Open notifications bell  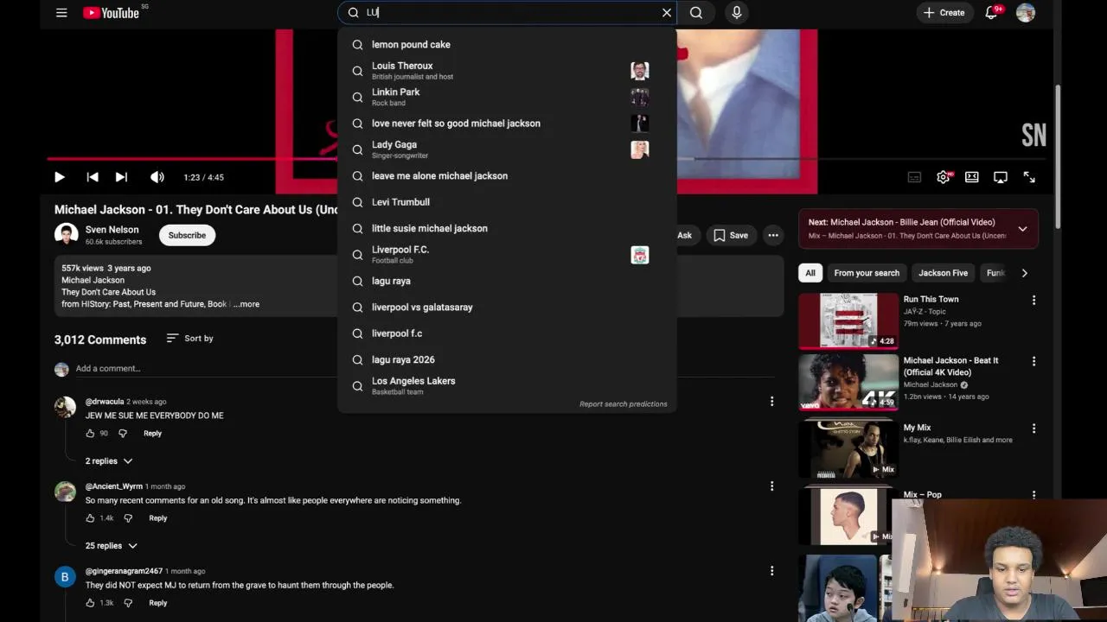[992, 13]
